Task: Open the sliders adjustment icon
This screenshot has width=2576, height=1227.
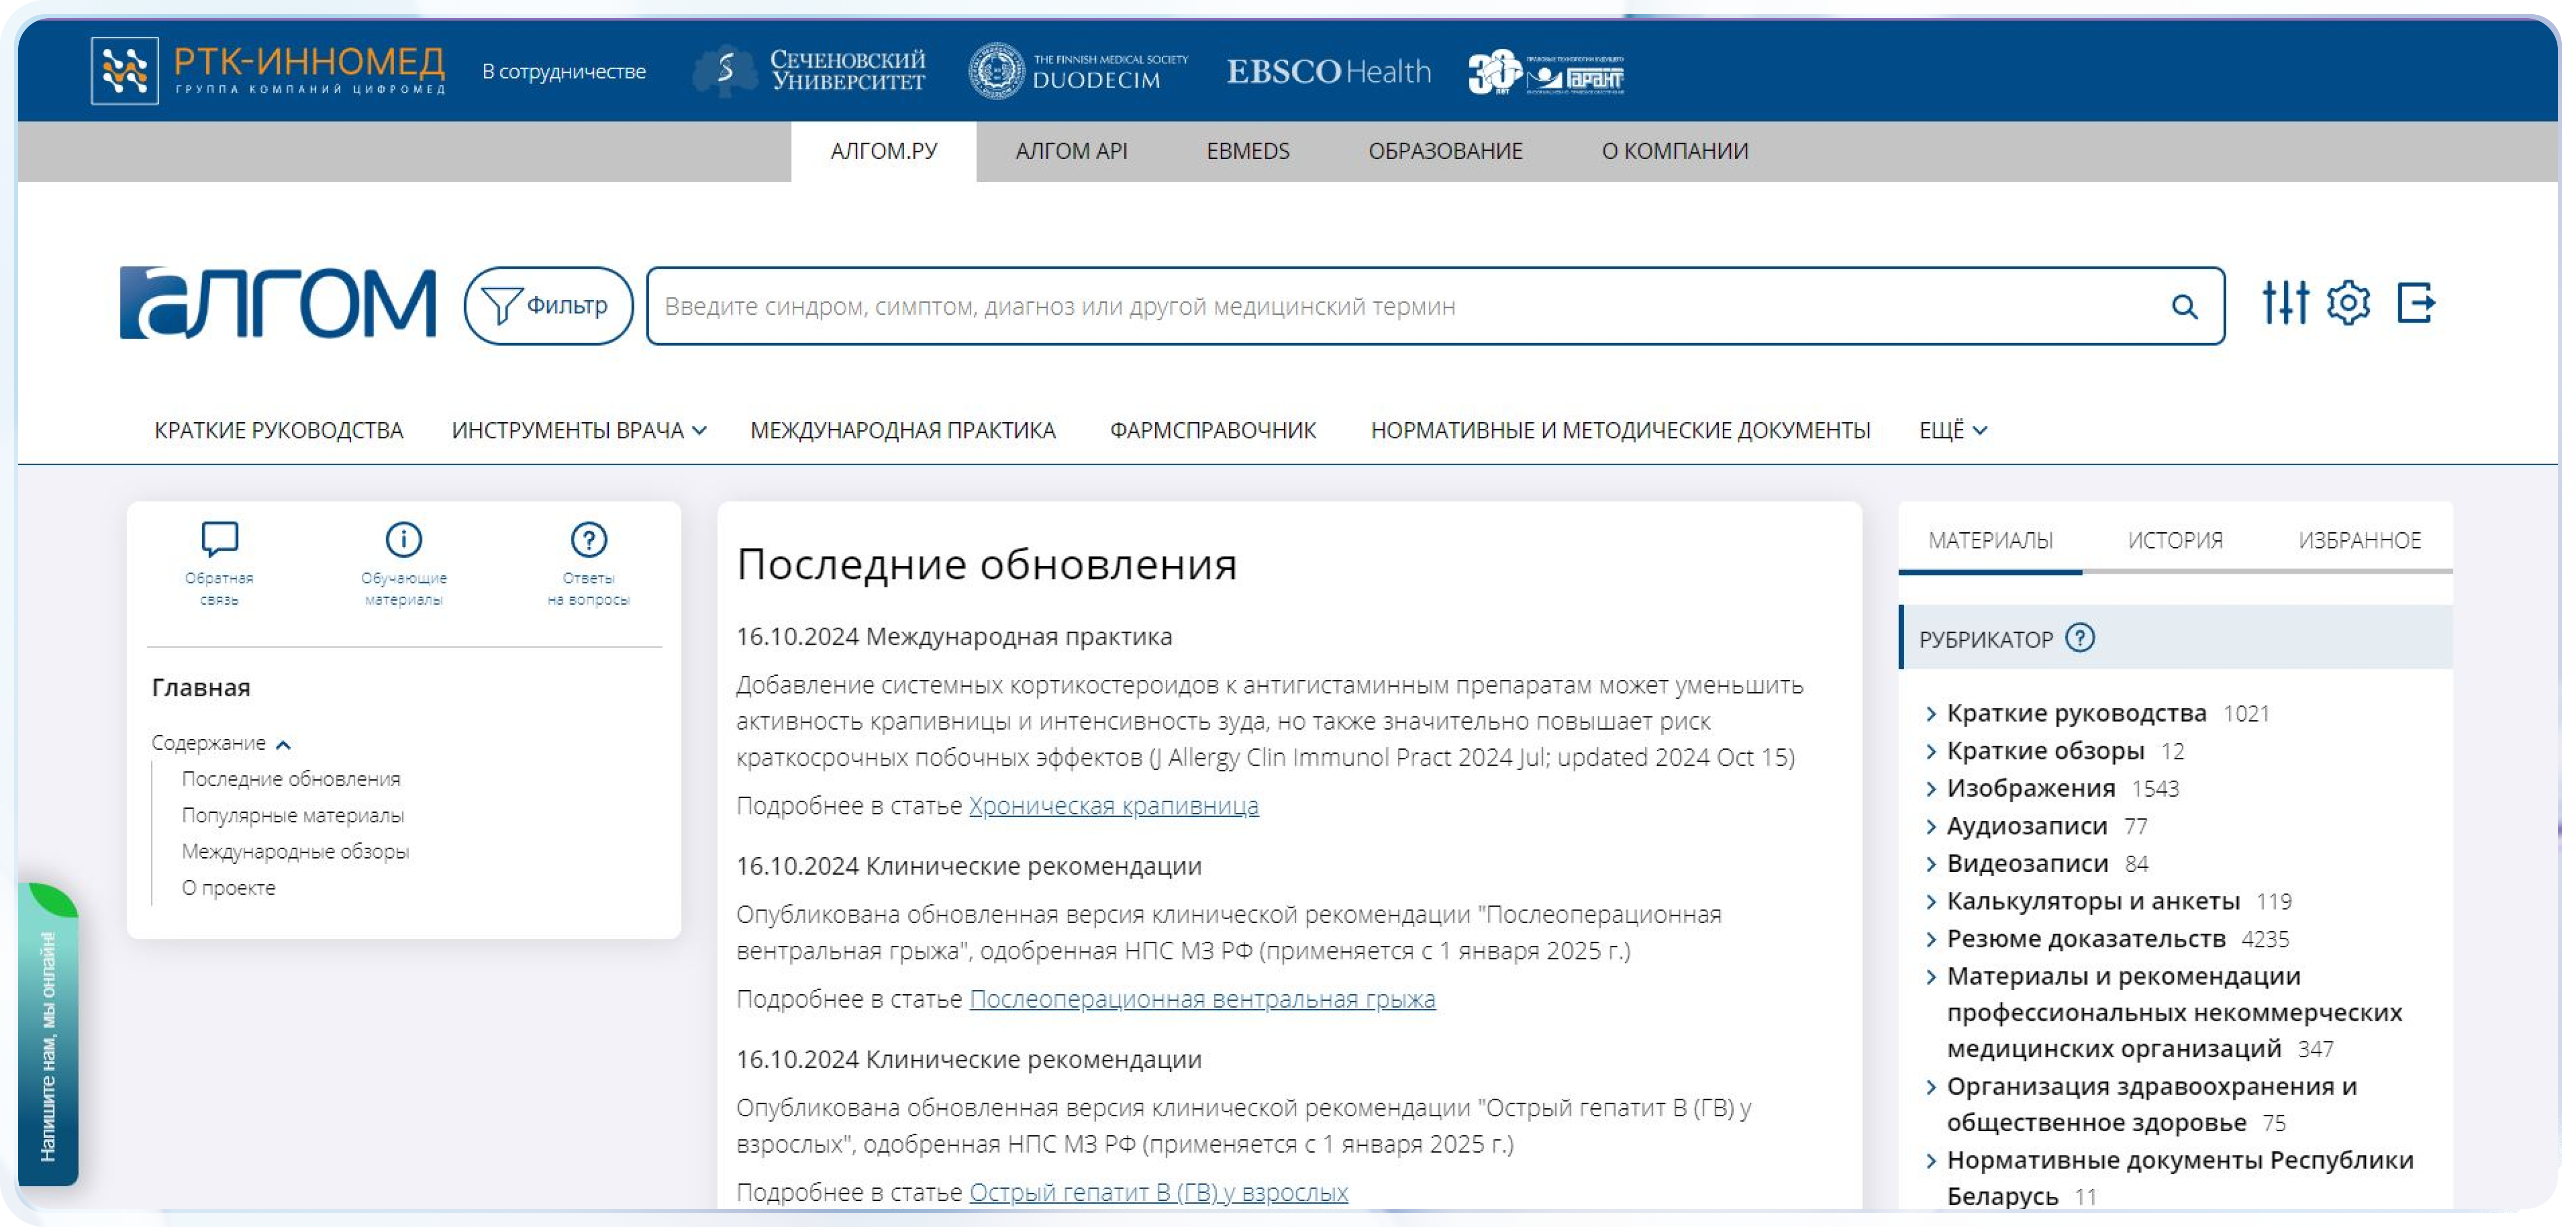Action: point(2285,303)
